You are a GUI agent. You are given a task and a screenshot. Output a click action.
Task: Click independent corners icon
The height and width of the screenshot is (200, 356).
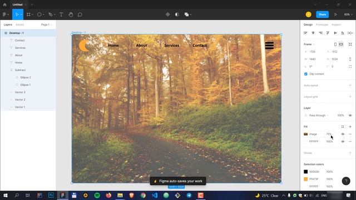(350, 67)
